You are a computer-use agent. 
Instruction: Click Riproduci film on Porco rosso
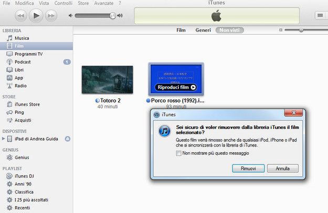click(176, 87)
